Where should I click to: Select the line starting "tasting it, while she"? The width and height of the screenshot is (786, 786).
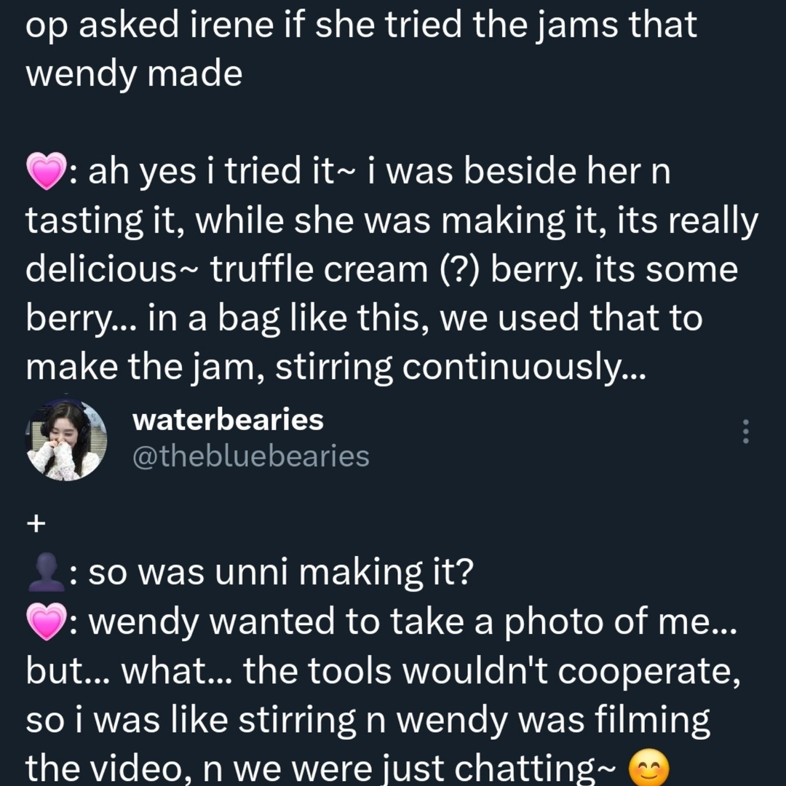(x=392, y=221)
